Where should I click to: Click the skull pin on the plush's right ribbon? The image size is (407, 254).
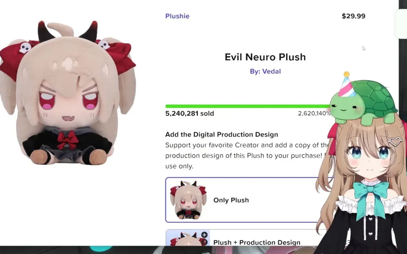(x=104, y=44)
